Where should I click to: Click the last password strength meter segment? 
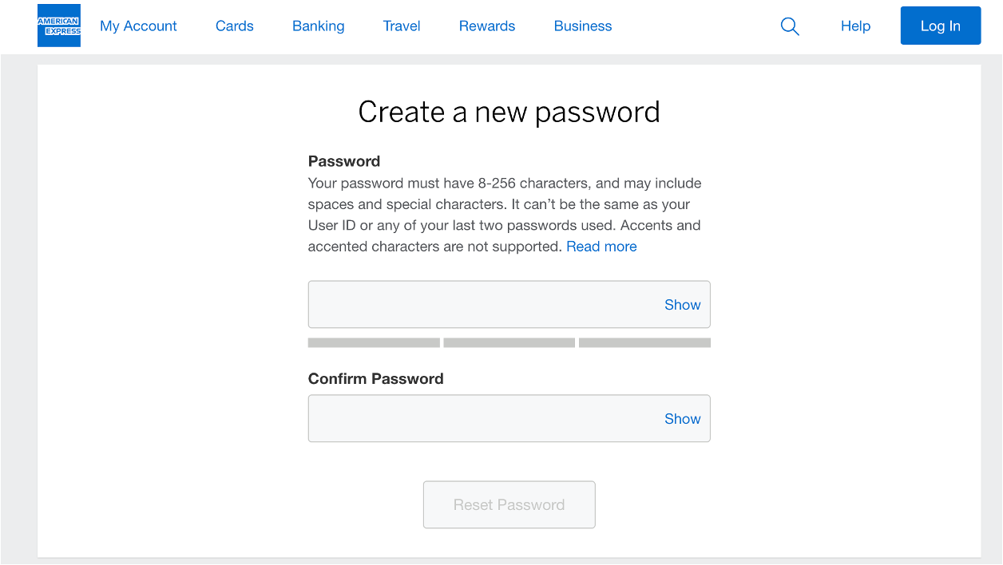644,342
